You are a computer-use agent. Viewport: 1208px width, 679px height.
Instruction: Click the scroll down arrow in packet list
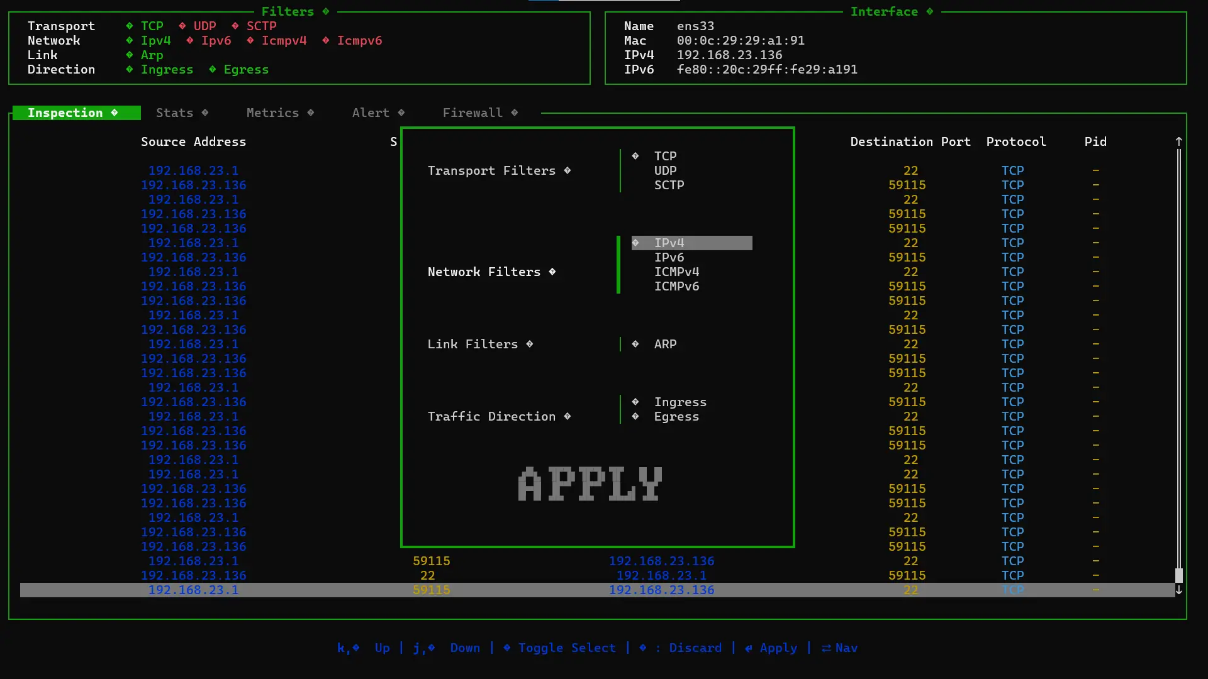[x=1178, y=590]
